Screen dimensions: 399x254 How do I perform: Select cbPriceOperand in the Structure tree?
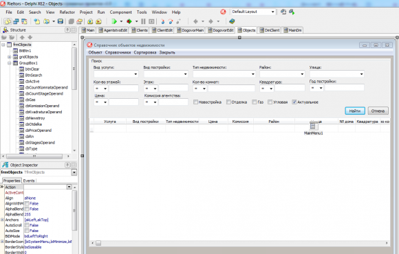click(38, 130)
